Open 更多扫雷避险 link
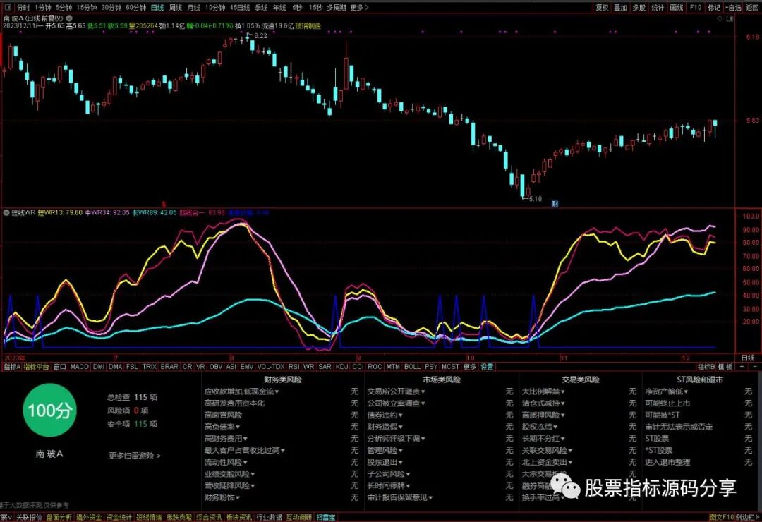Image resolution: width=762 pixels, height=522 pixels. 135,456
